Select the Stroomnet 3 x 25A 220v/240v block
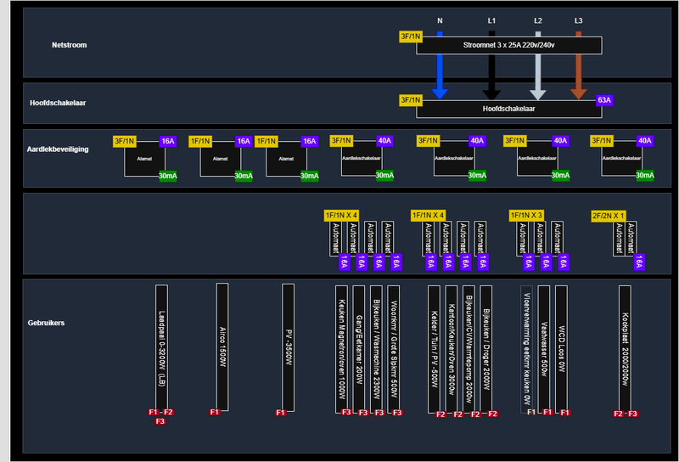 (508, 45)
